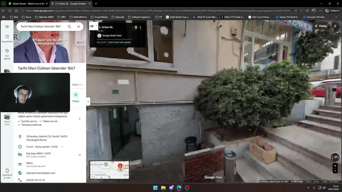Show hidden system tray icons
Screen dimensions: 342x192
(308, 188)
